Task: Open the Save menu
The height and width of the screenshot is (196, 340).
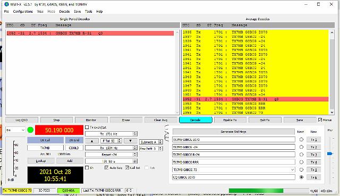Action: coord(77,12)
